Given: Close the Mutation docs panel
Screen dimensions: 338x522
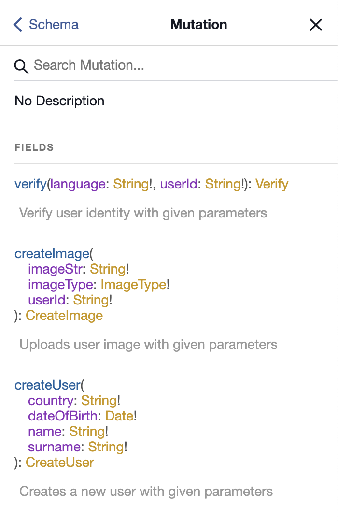Looking at the screenshot, I should click(x=316, y=25).
